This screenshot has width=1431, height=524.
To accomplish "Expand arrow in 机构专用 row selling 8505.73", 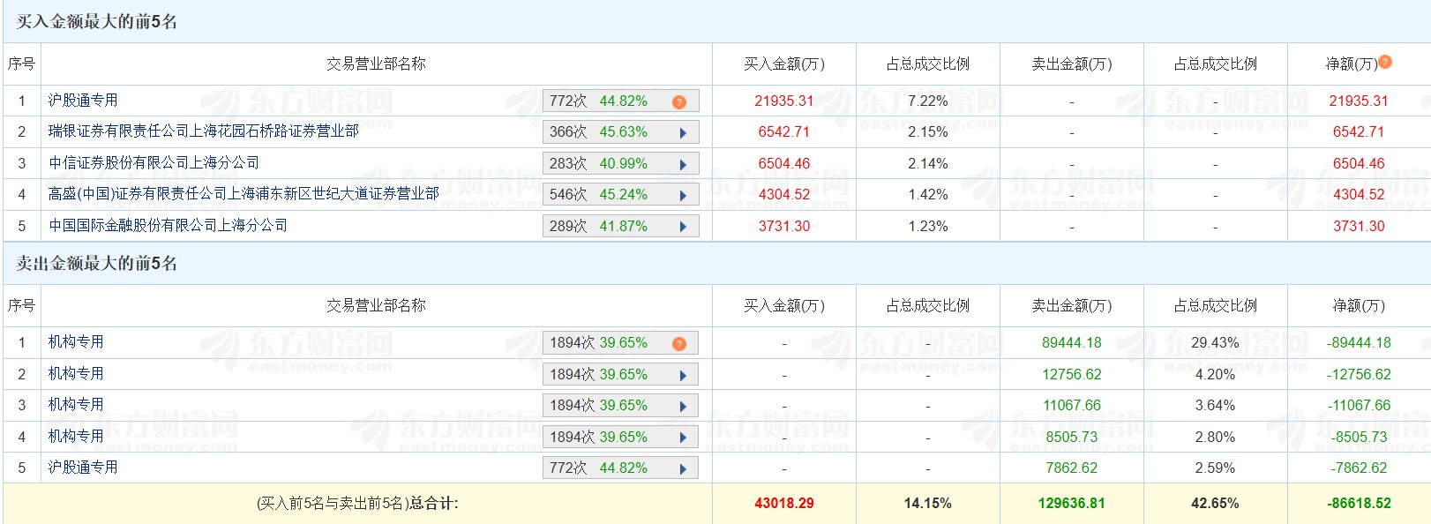I will tap(683, 438).
